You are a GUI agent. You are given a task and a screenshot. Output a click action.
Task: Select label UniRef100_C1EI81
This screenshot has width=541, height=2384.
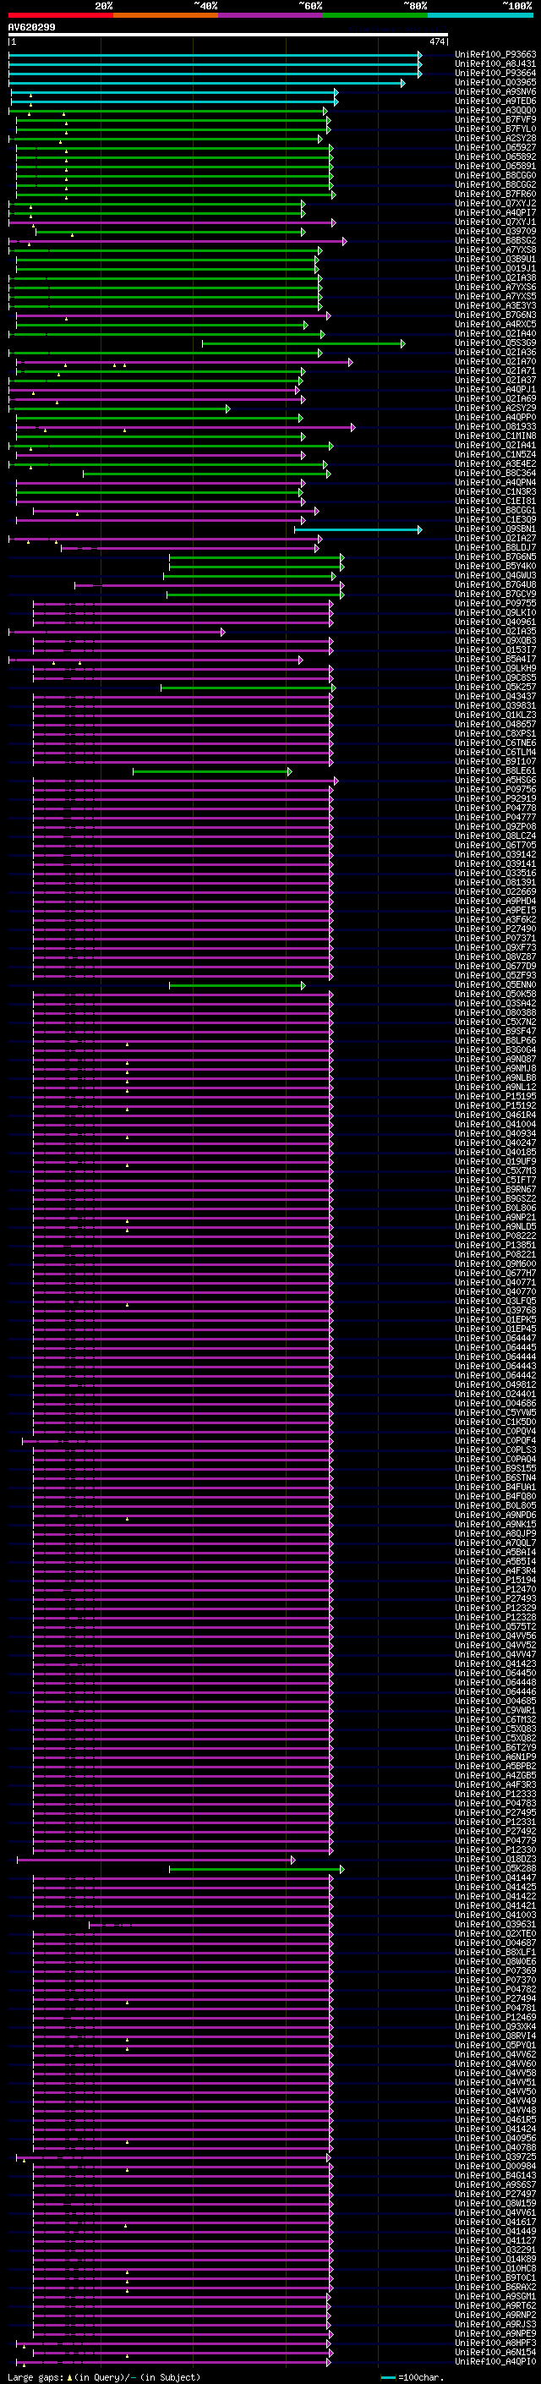[x=495, y=501]
